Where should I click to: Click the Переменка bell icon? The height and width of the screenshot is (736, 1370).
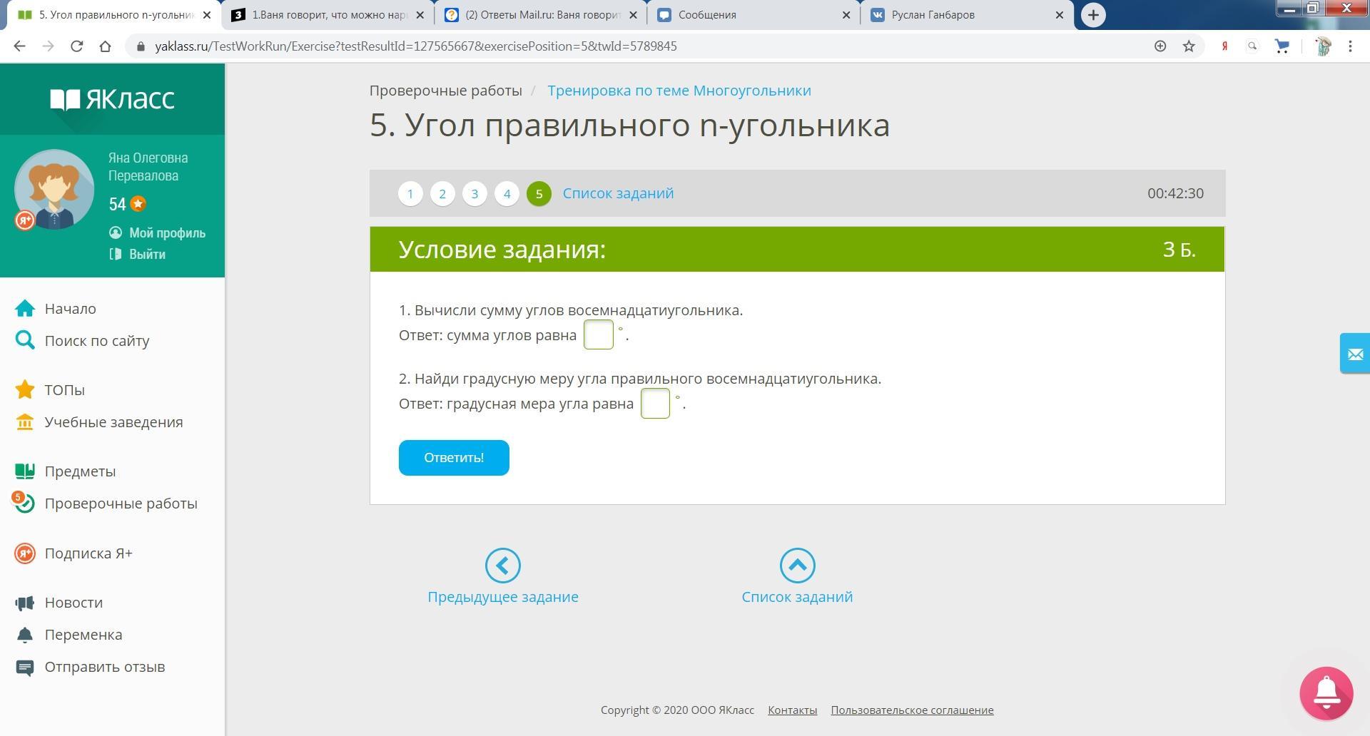[25, 634]
